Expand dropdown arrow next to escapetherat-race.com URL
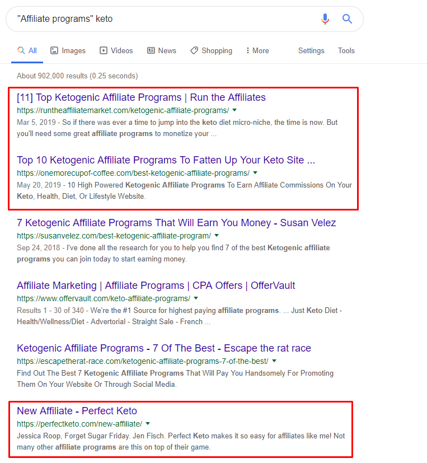 274,361
